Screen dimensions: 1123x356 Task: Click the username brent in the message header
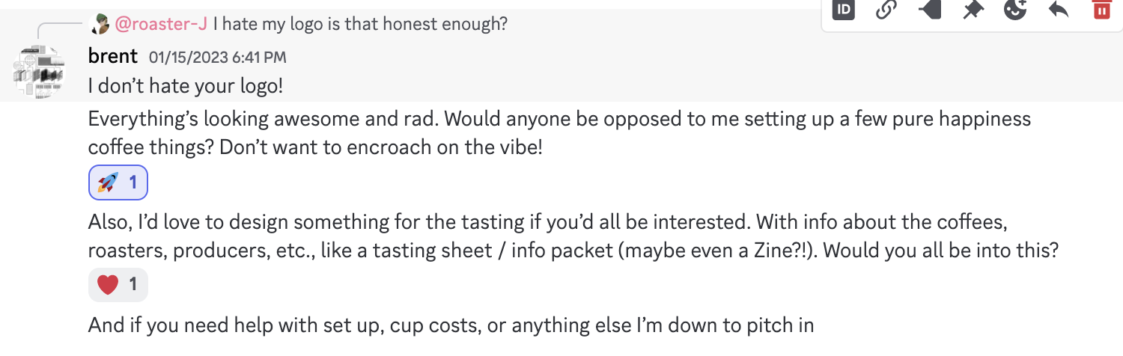pyautogui.click(x=113, y=56)
